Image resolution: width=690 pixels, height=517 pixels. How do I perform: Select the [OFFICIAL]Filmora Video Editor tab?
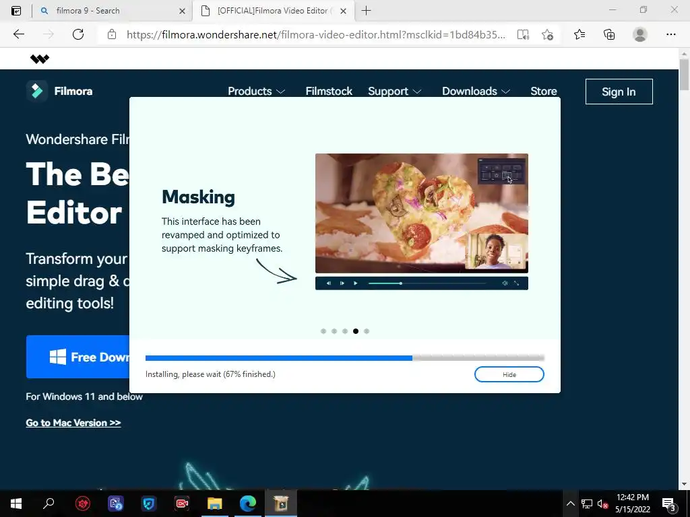tap(274, 11)
